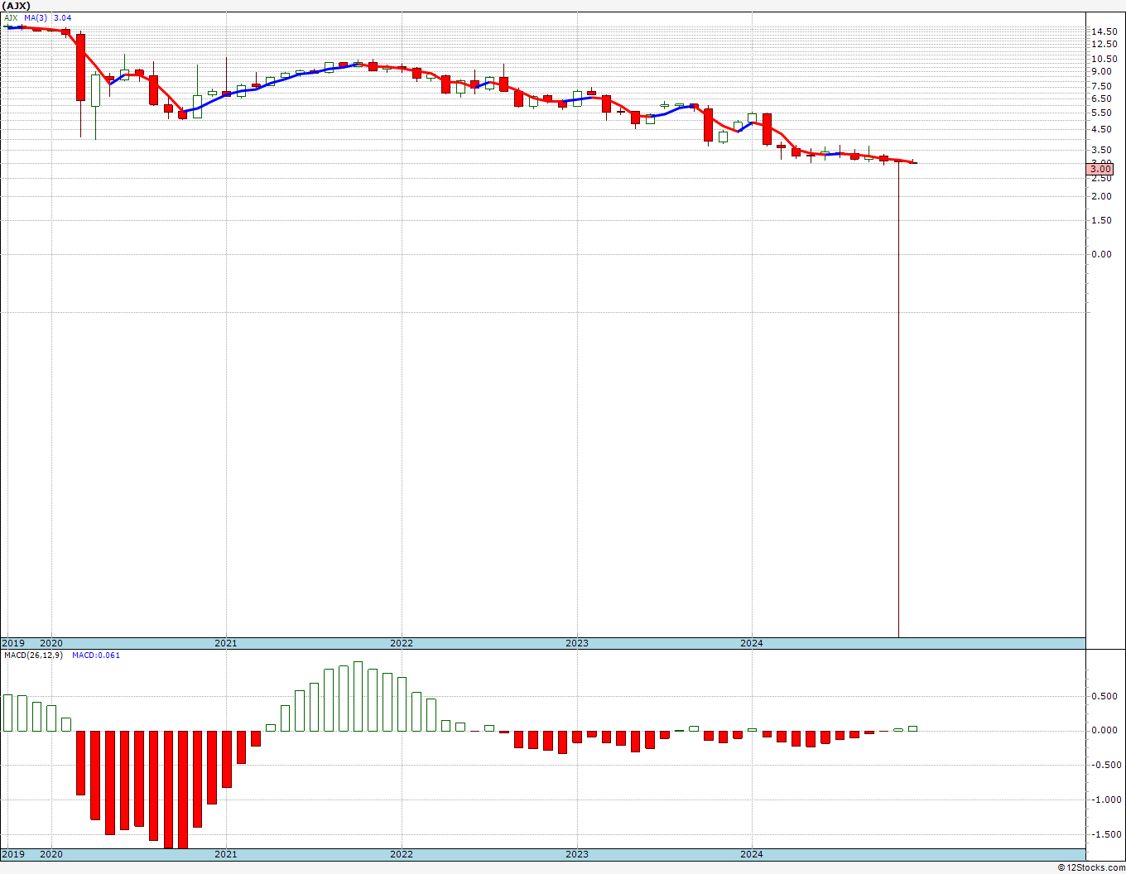Viewport: 1126px width, 874px height.
Task: Select the 5.50 price axis label
Action: 1102,113
